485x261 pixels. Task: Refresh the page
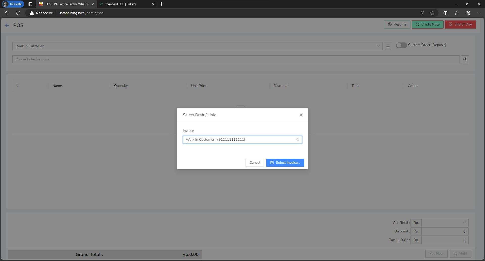pos(18,13)
